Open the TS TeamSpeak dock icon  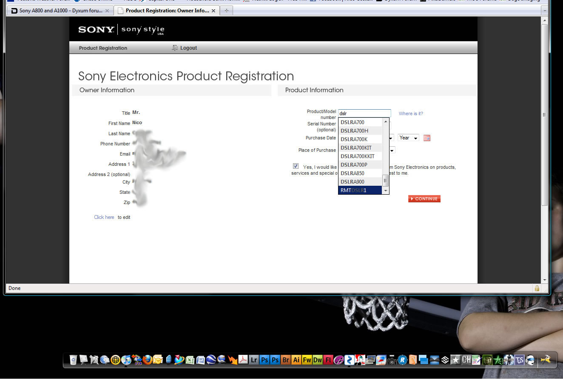(x=519, y=360)
